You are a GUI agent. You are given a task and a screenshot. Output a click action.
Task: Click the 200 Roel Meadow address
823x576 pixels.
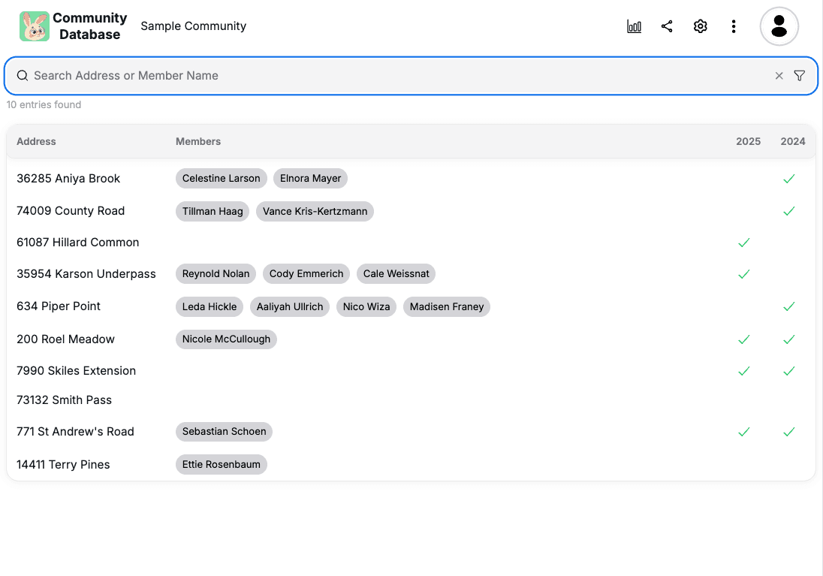[x=65, y=339]
